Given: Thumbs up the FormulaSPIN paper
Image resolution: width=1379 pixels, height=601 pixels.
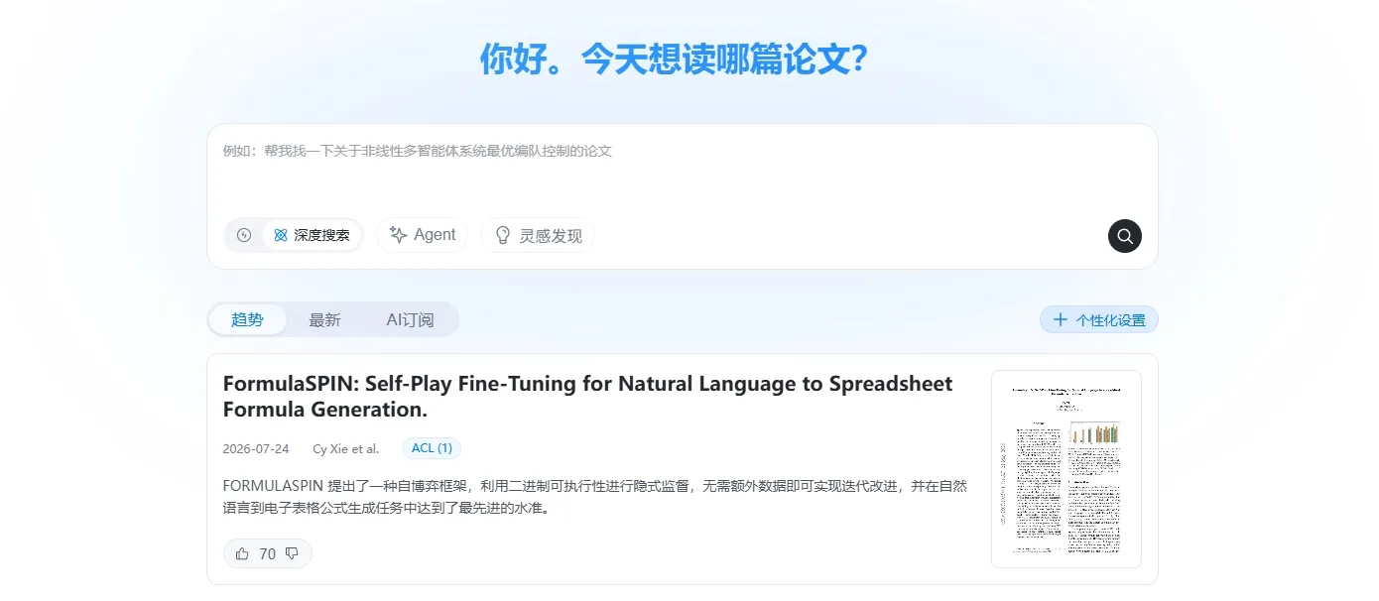Looking at the screenshot, I should (x=242, y=553).
